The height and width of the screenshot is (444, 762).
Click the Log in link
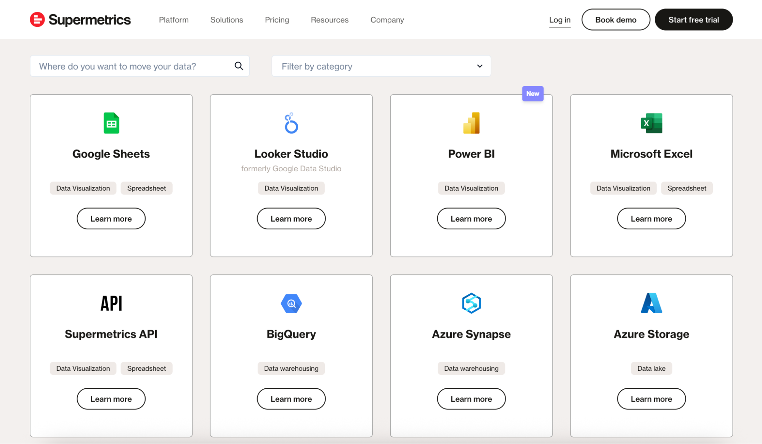[559, 19]
